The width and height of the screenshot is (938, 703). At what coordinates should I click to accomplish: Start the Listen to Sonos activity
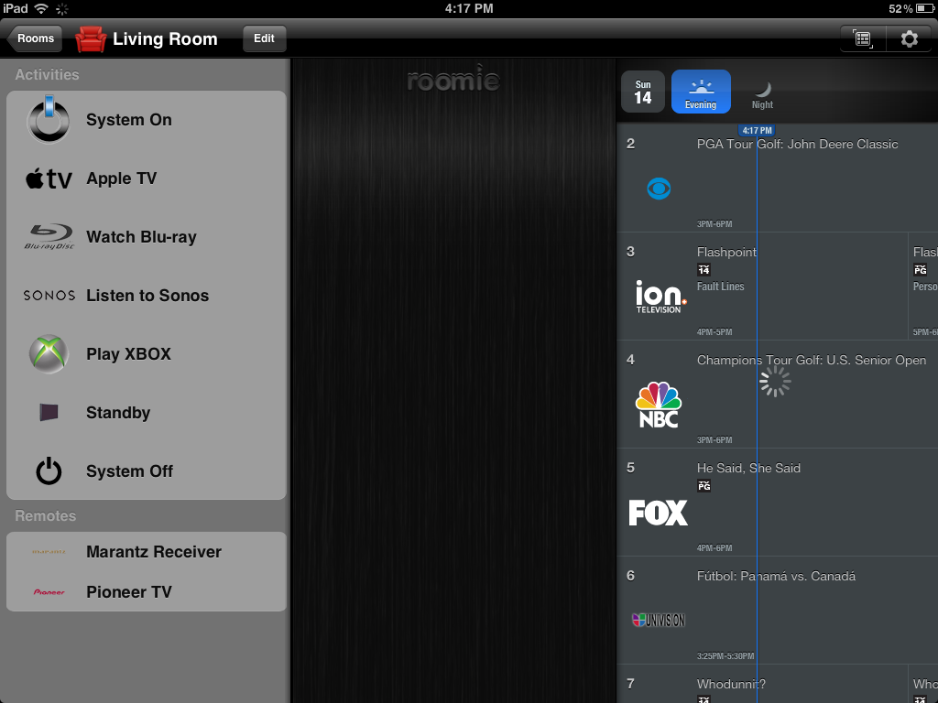pyautogui.click(x=147, y=296)
